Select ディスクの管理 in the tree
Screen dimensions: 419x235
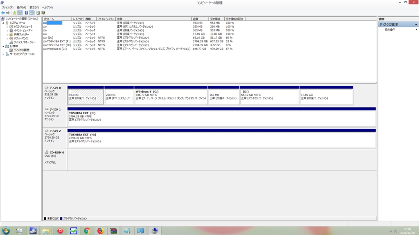(x=21, y=50)
